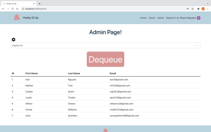The width and height of the screenshot is (211, 132).
Task: Reload the page
Action: (13, 9)
